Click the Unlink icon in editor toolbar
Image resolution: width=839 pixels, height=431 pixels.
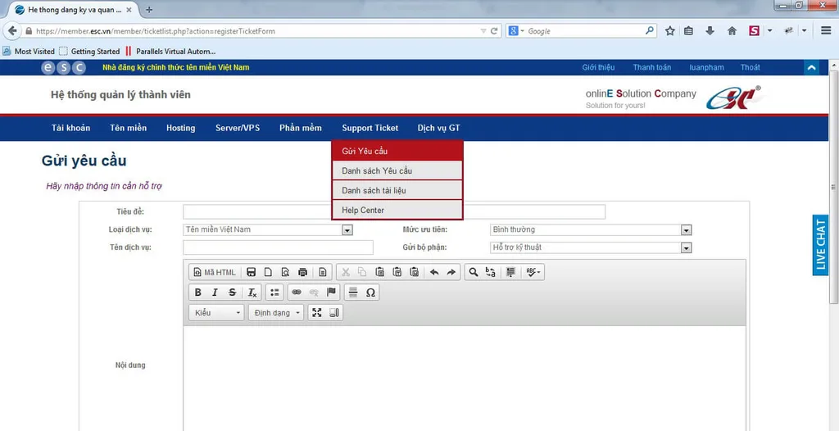[x=314, y=293]
